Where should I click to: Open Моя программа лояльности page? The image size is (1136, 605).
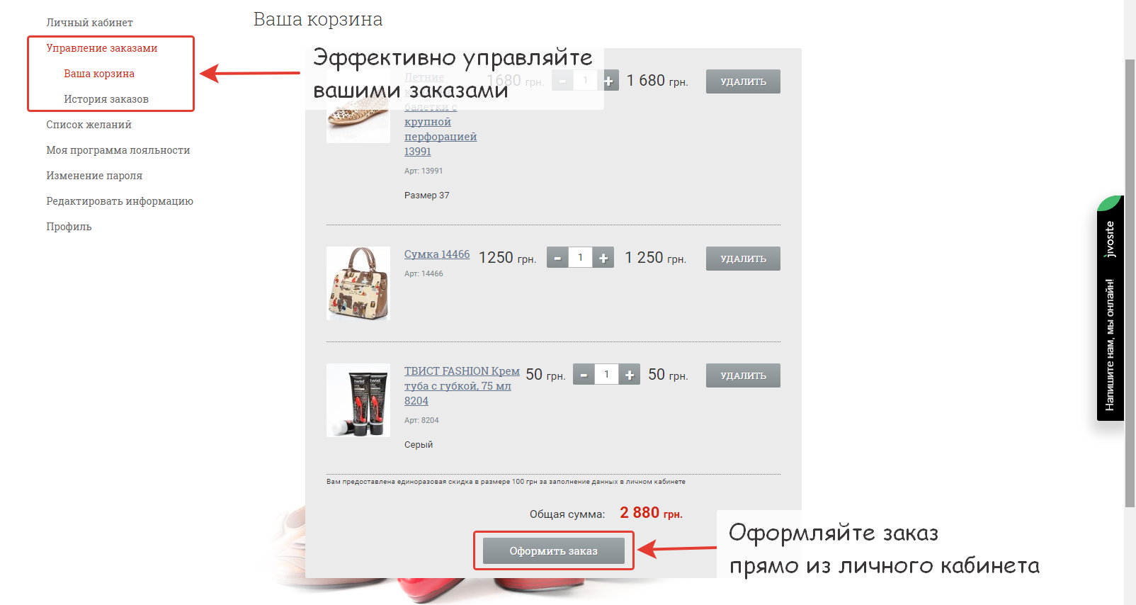pos(118,150)
